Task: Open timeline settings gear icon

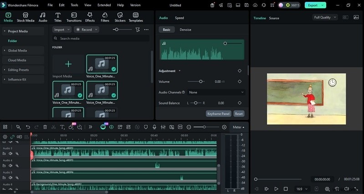Action: [5, 137]
